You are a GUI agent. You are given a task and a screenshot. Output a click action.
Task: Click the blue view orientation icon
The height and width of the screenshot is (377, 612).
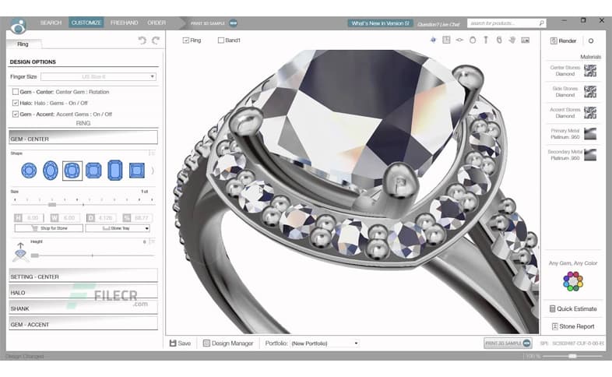(433, 40)
